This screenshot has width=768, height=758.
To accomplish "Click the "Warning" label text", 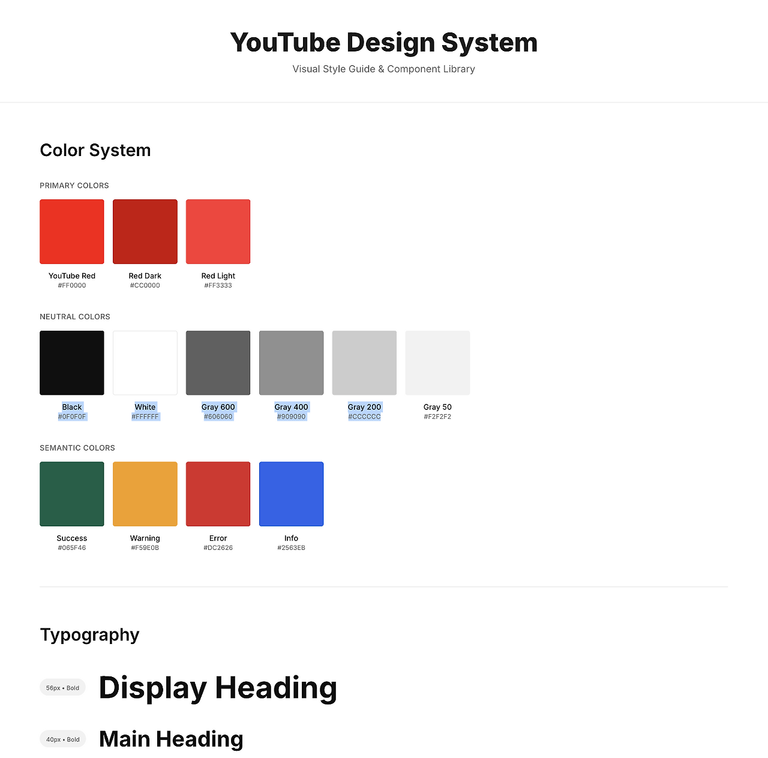I will click(145, 538).
